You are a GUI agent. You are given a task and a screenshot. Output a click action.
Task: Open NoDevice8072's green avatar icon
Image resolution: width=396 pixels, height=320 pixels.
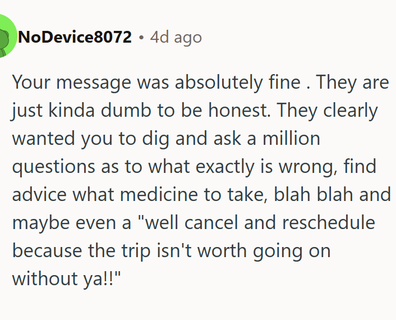[6, 36]
